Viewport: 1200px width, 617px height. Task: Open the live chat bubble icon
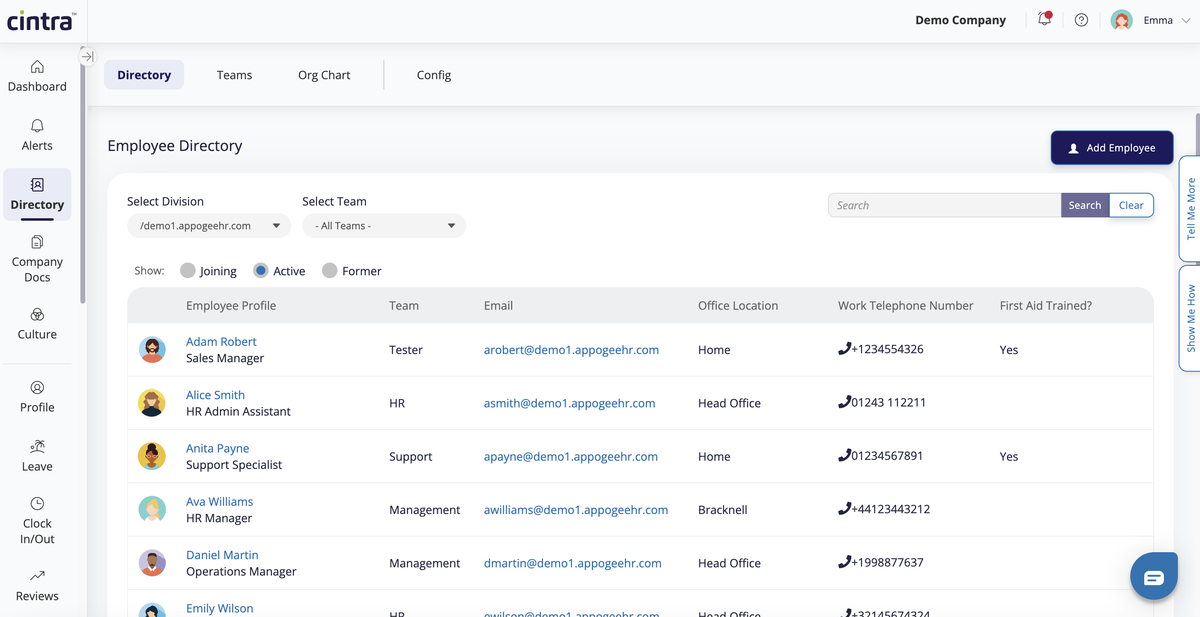click(1153, 577)
